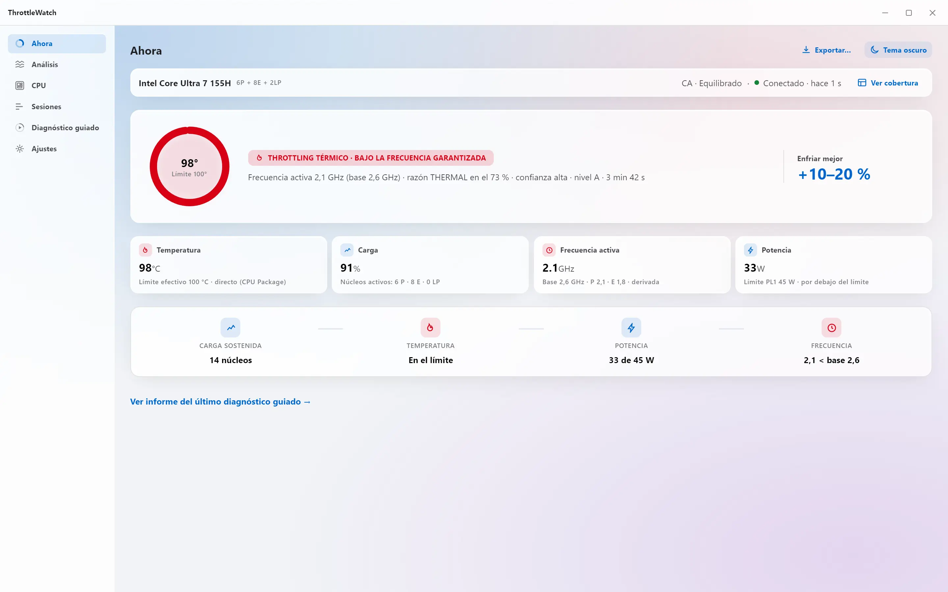Click the clock icon above 2,1 < base 2,6
Screen dimensions: 948x592
831,328
